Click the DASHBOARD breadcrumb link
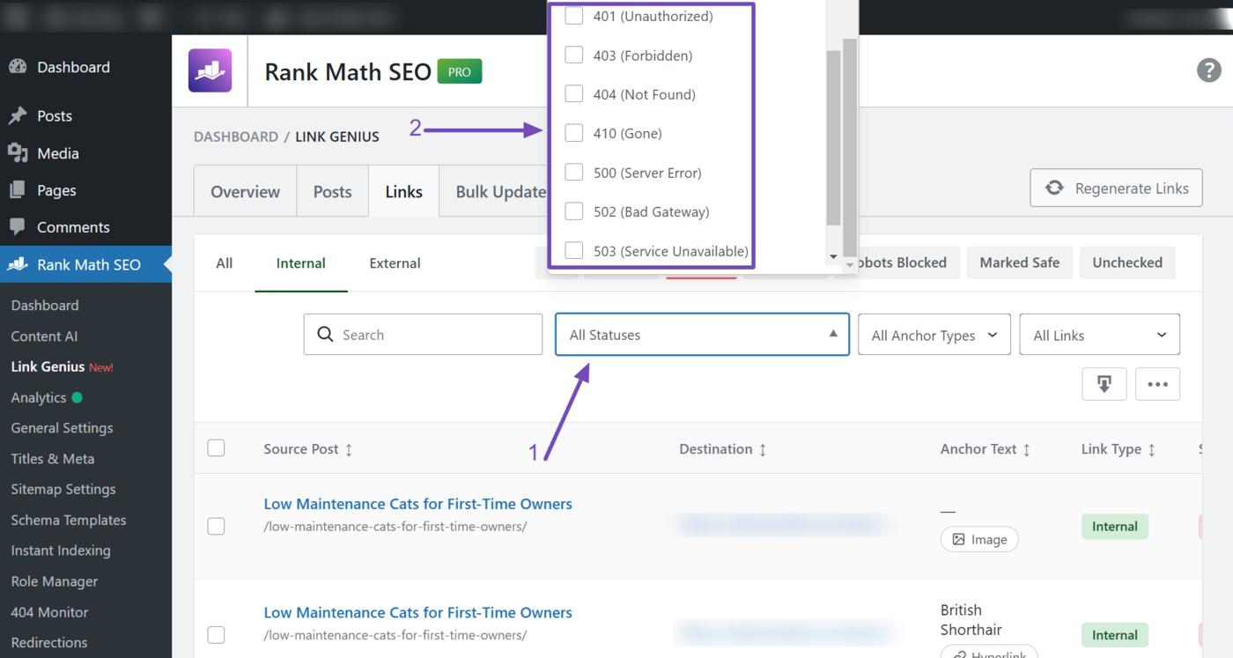 tap(235, 137)
